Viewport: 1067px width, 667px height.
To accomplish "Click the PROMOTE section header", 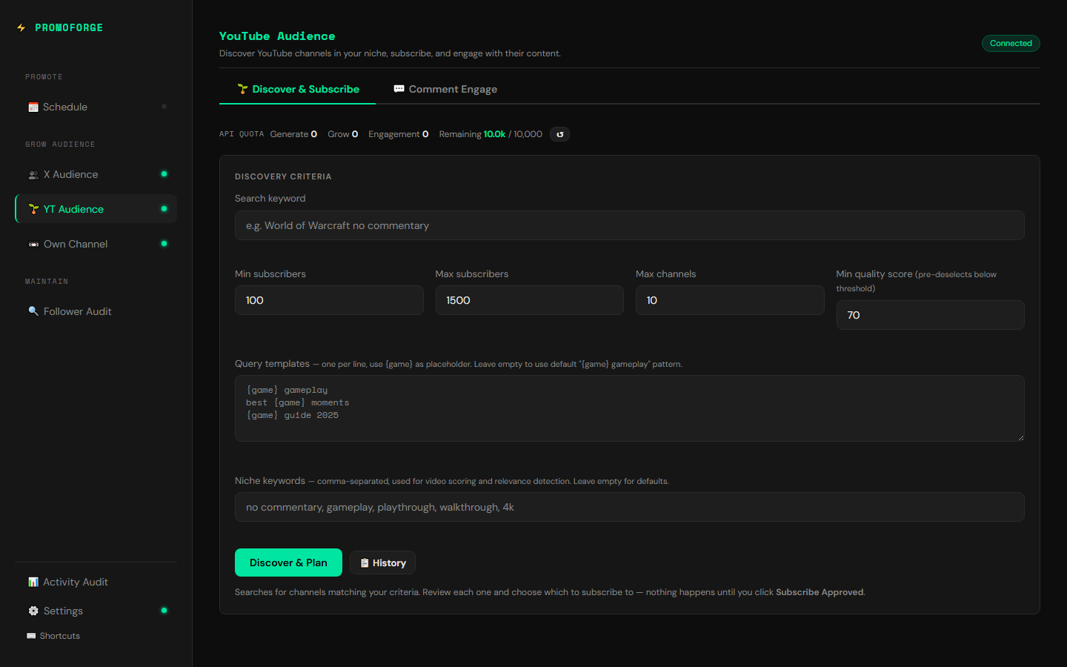I will (x=44, y=77).
